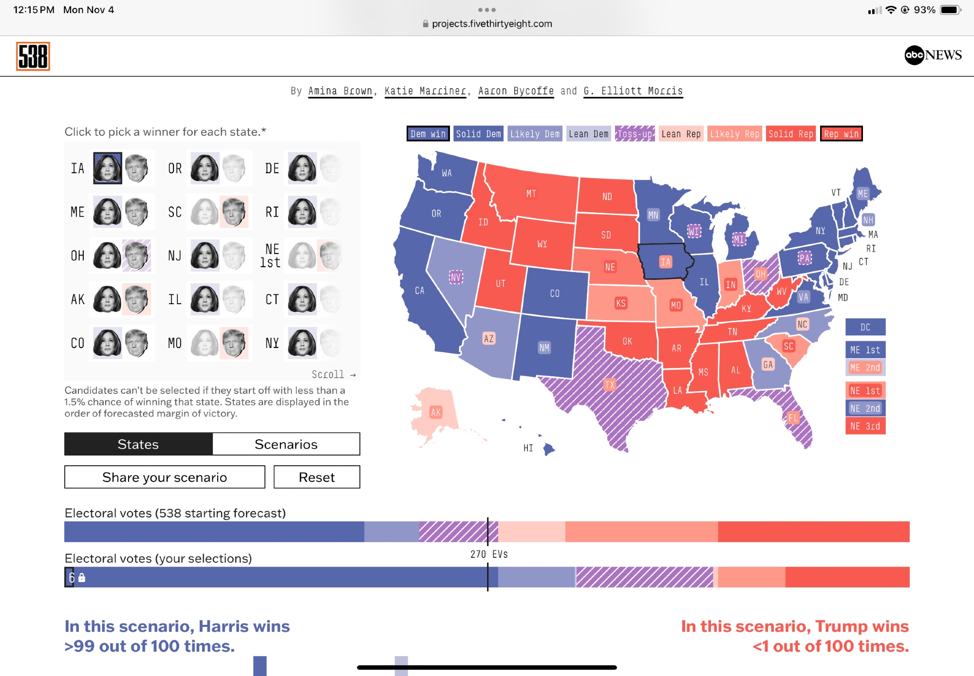Viewport: 974px width, 676px height.
Task: Pick Trump's portrait for Iowa
Action: coord(136,168)
